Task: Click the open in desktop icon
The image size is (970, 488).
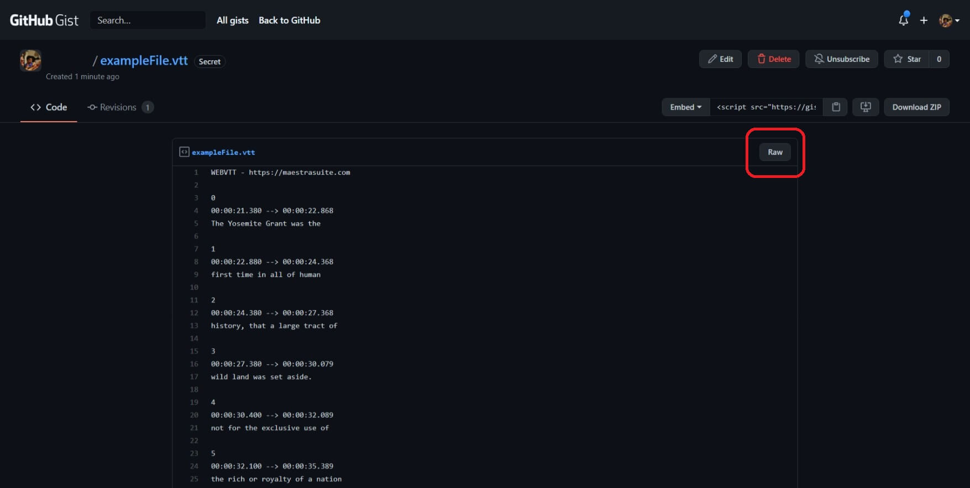Action: click(x=866, y=107)
